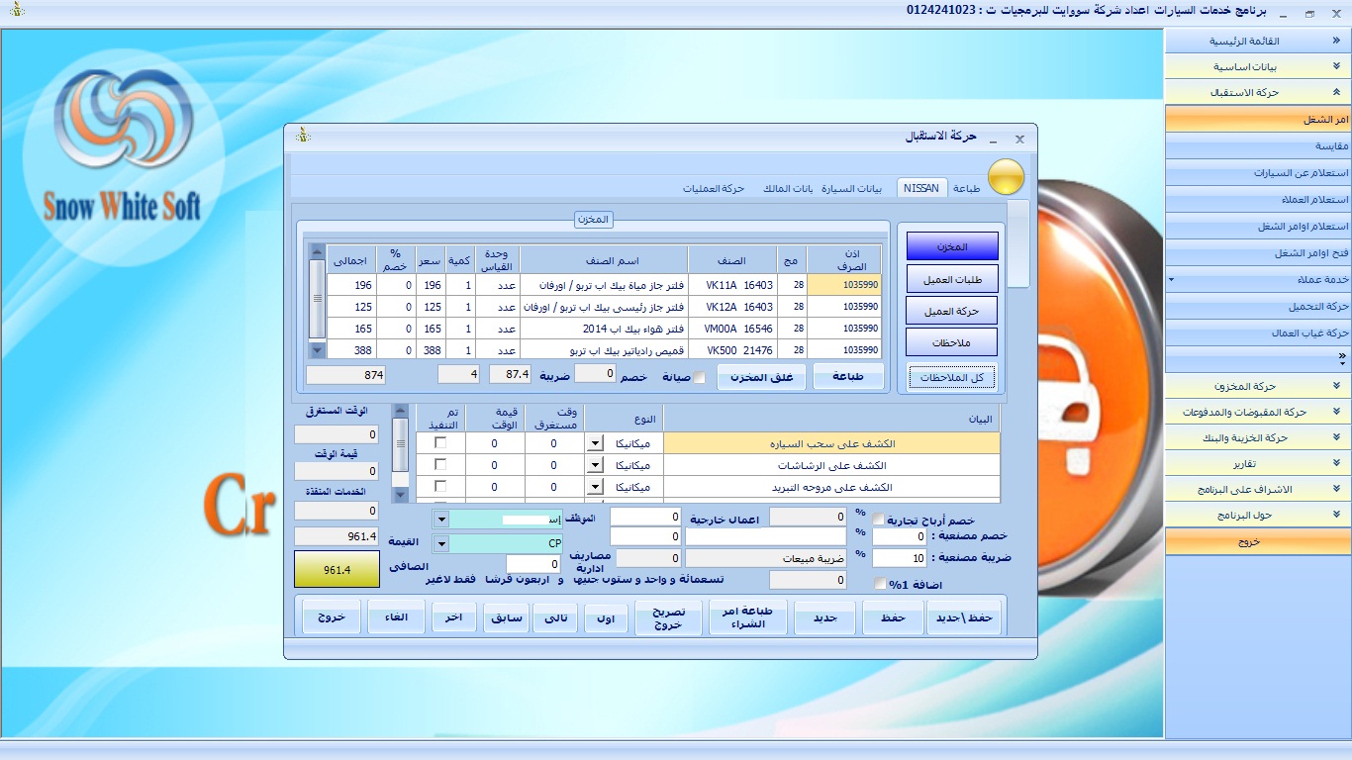Image resolution: width=1352 pixels, height=760 pixels.
Task: Click the yellow round orb icon
Action: point(1007,178)
